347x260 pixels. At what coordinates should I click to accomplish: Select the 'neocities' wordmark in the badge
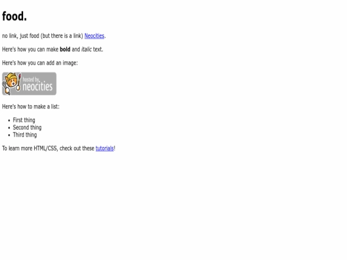(38, 86)
